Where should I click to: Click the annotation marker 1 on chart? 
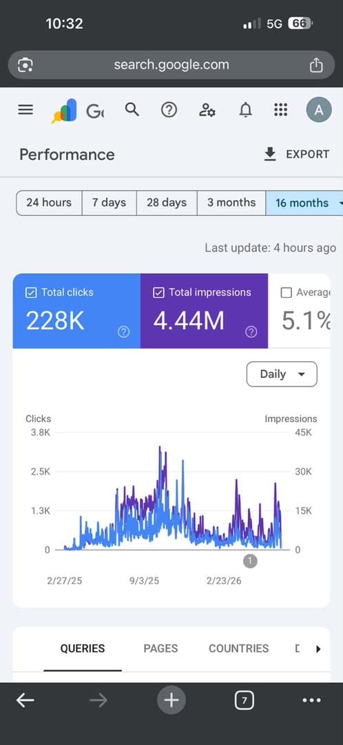(250, 561)
